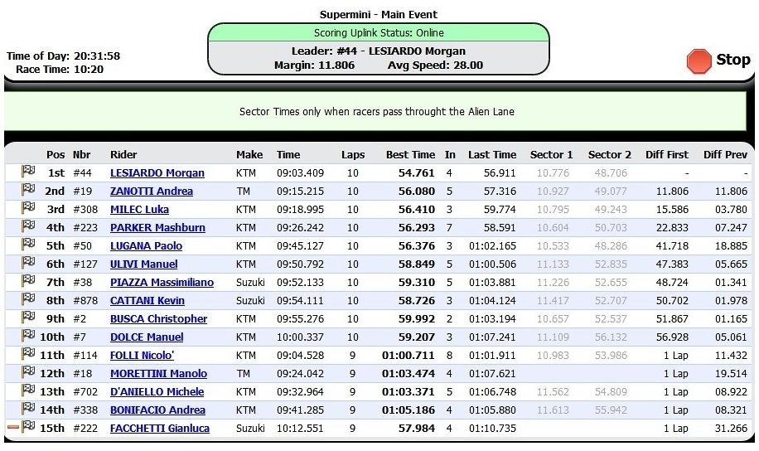
Task: Open rider MILEC Luka's details
Action: pyautogui.click(x=139, y=210)
